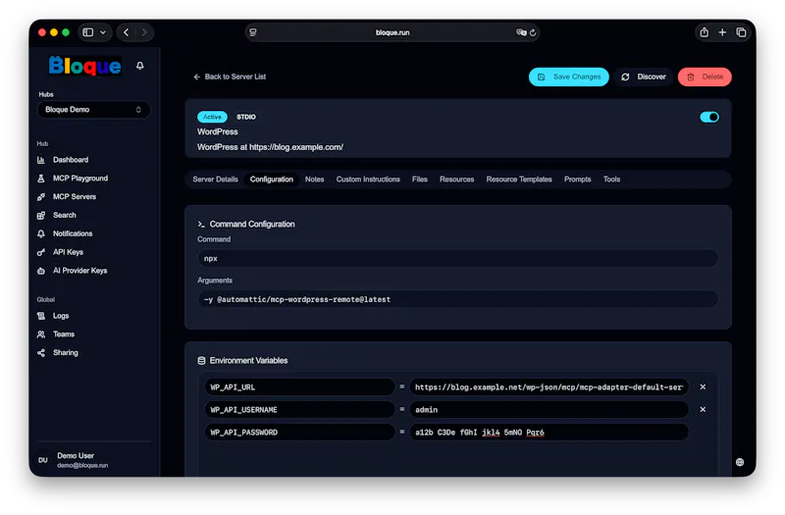Screen dimensions: 785x515
Task: Open the Resource Templates tab
Action: click(519, 180)
